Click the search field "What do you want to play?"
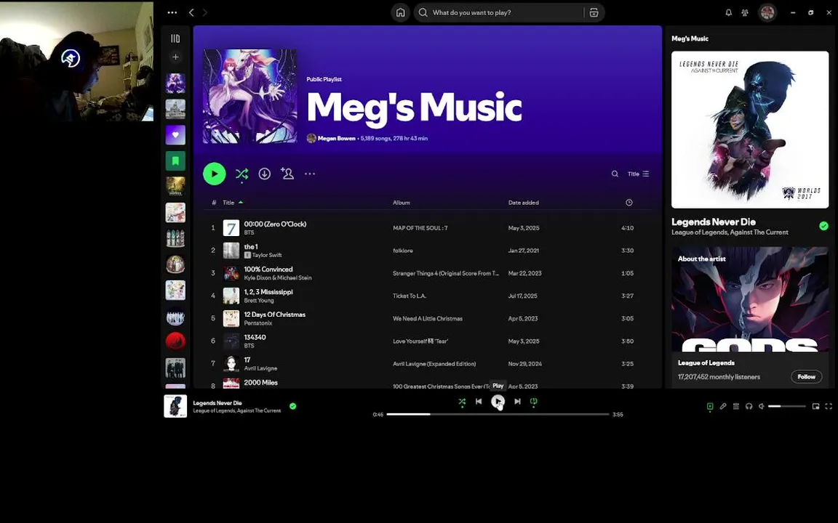This screenshot has width=838, height=523. 498,12
